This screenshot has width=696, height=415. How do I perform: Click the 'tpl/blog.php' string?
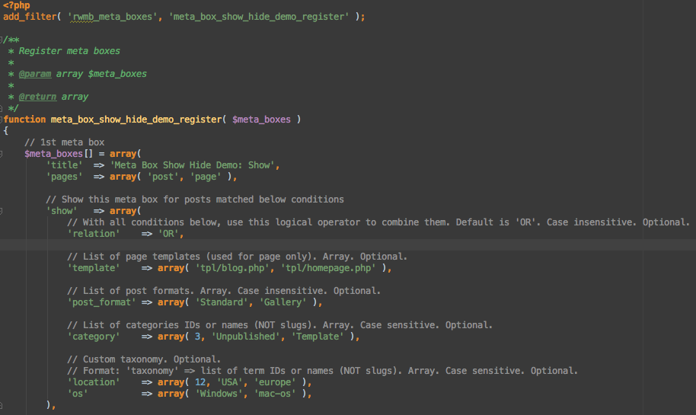(232, 268)
